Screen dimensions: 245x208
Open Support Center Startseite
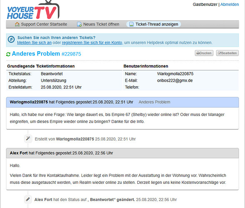(x=44, y=24)
